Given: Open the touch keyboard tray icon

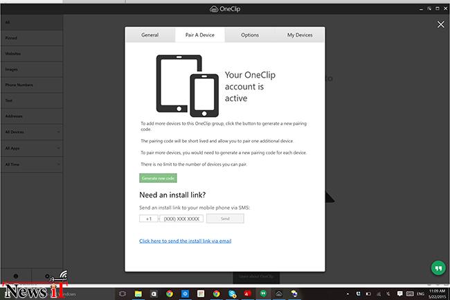Looking at the screenshot, I should 410,293.
